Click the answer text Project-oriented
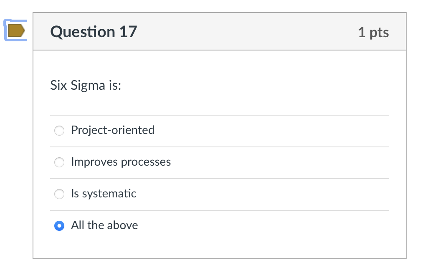 pyautogui.click(x=113, y=130)
